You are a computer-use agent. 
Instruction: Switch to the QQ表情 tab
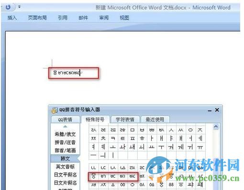tap(65, 120)
